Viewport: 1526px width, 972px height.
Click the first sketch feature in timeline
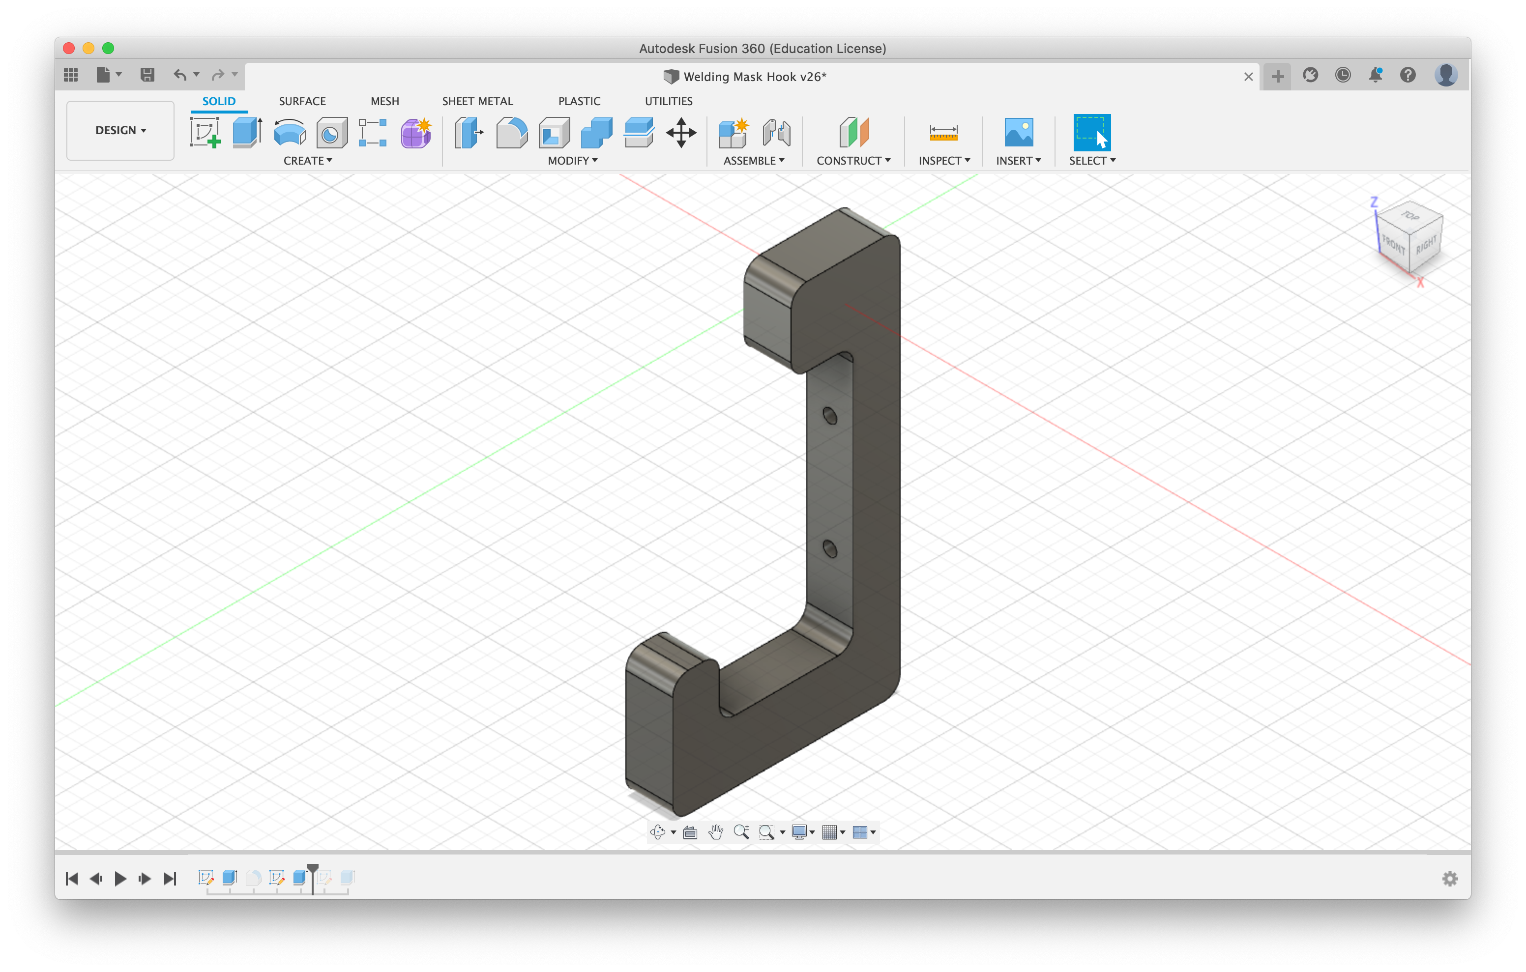pos(205,878)
